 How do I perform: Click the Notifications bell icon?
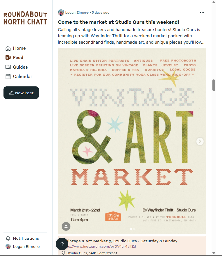click(x=8, y=238)
